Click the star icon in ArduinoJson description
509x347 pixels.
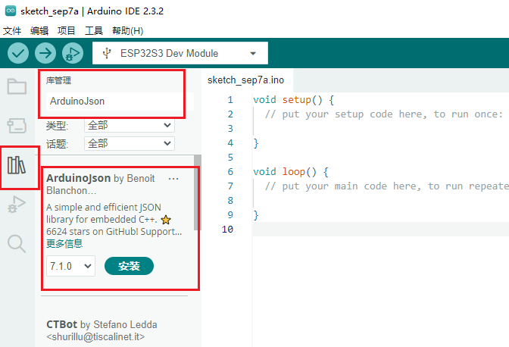point(166,220)
